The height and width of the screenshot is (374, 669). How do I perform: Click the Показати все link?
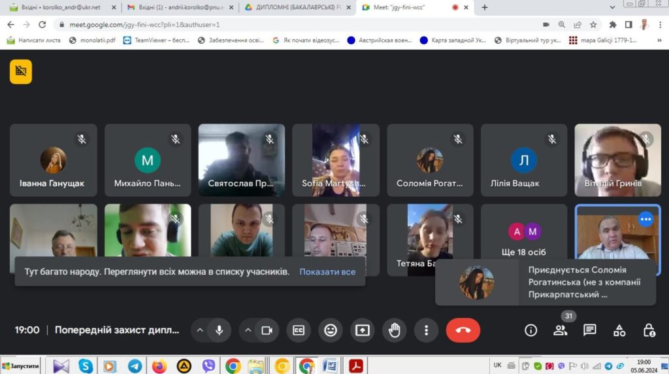tap(327, 271)
